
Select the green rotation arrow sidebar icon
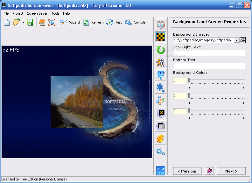coord(161,50)
